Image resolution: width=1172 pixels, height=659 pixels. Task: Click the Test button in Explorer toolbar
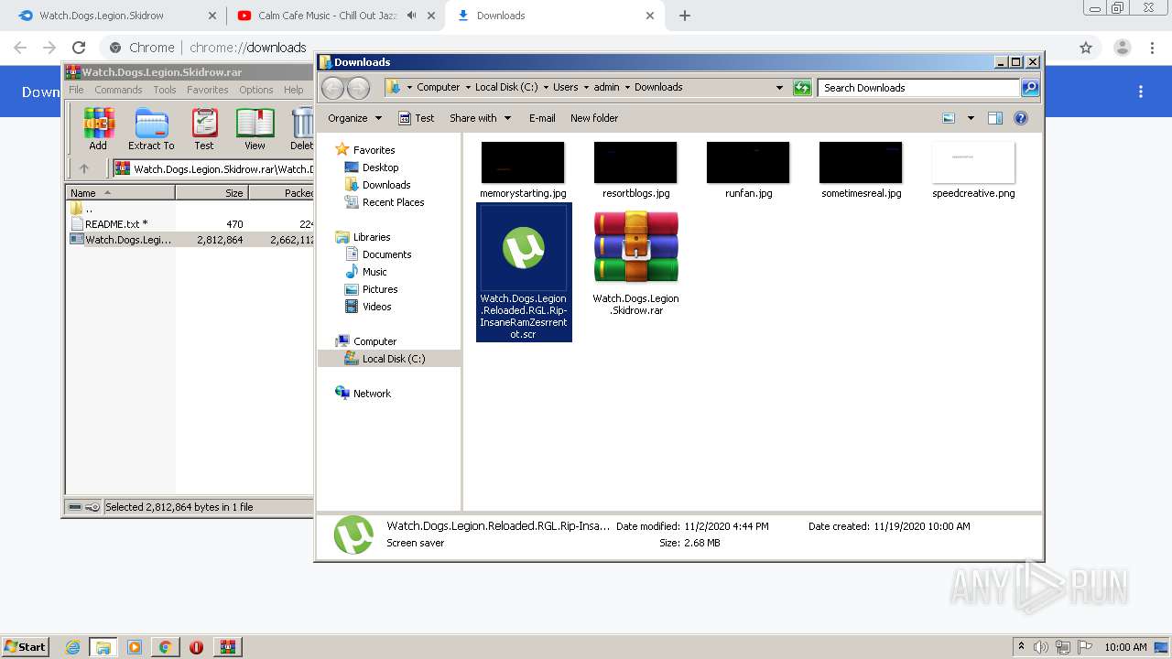coord(417,118)
